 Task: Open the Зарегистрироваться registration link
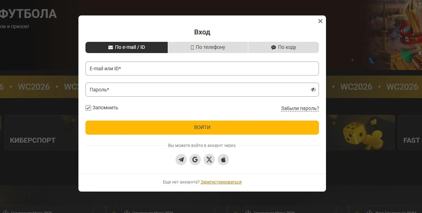pos(221,182)
